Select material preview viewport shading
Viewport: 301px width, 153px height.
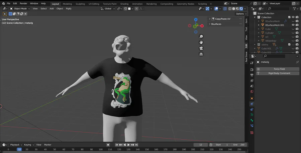pyautogui.click(x=237, y=9)
